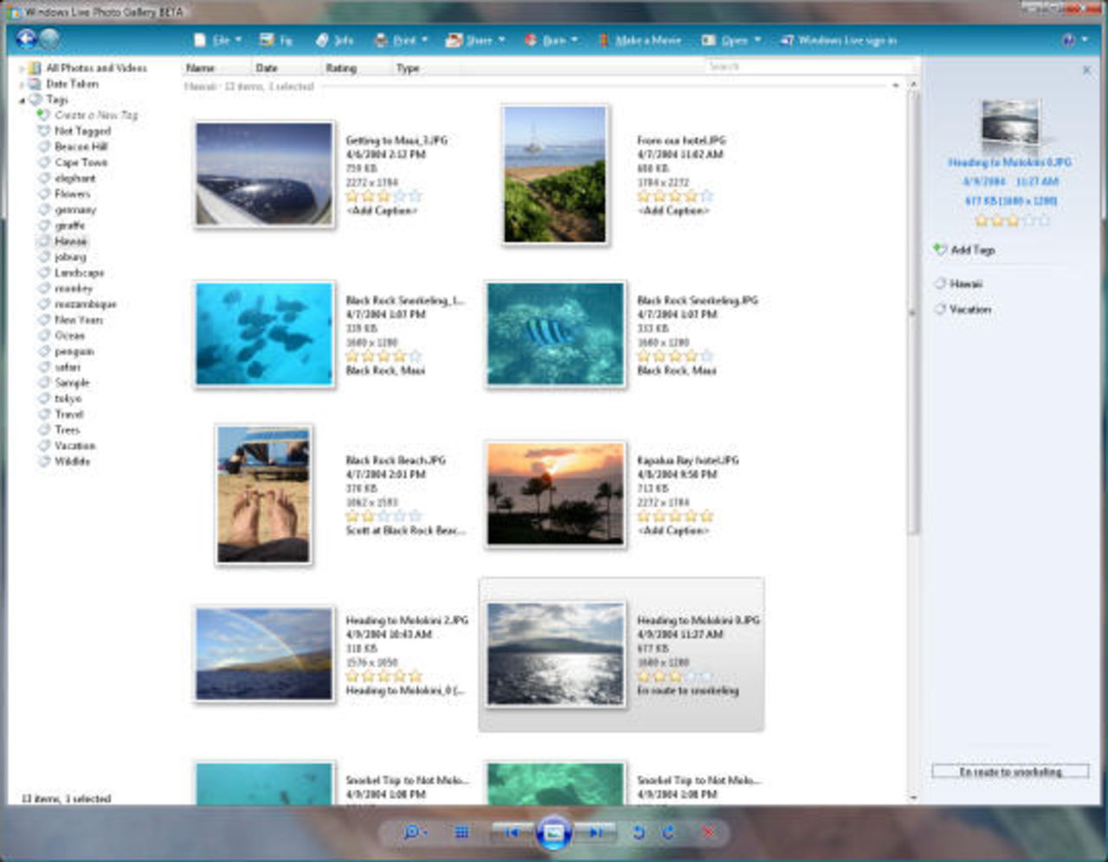Click the Back navigation arrow
The image size is (1108, 862).
pos(26,39)
